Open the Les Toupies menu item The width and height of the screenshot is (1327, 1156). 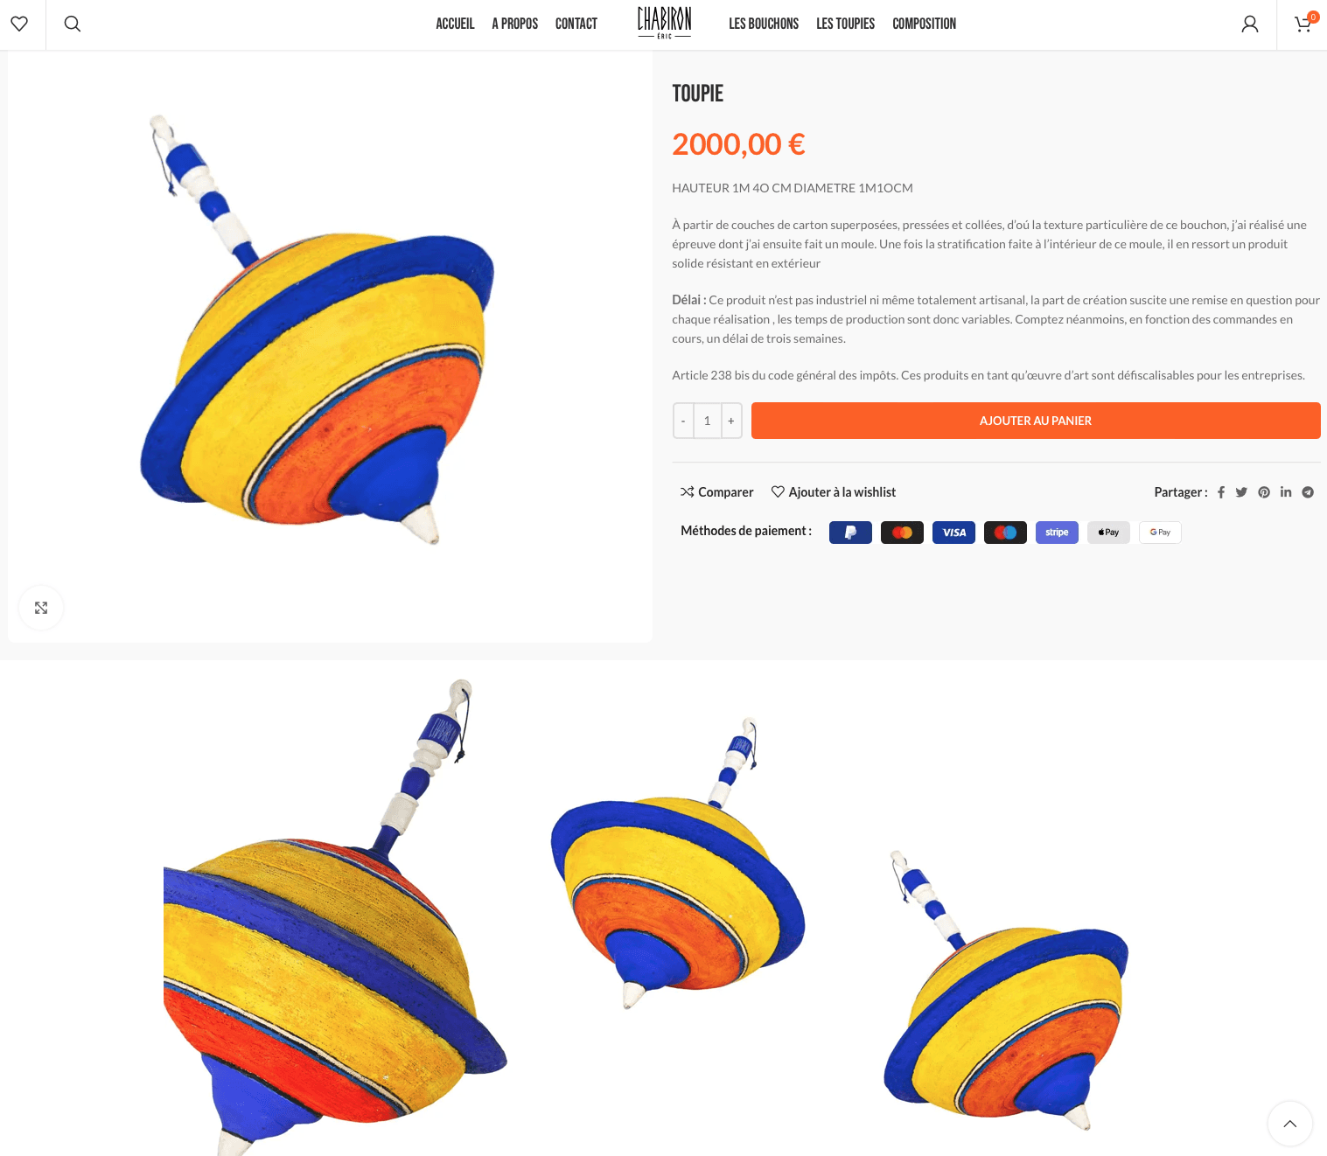tap(846, 24)
